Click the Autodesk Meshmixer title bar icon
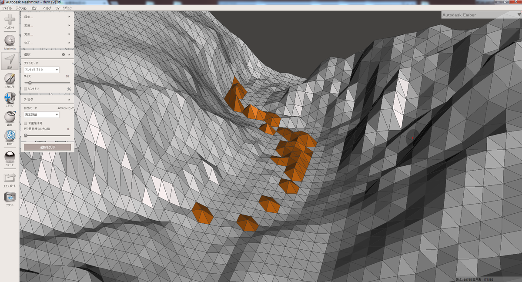The image size is (522, 282). click(x=3, y=2)
